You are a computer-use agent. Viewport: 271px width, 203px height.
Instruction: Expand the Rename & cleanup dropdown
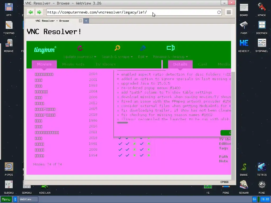pyautogui.click(x=170, y=57)
